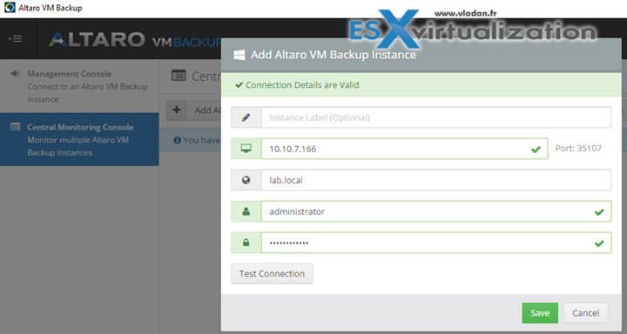Click the Altaro app icon in title bar
The image size is (627, 334).
(x=10, y=8)
